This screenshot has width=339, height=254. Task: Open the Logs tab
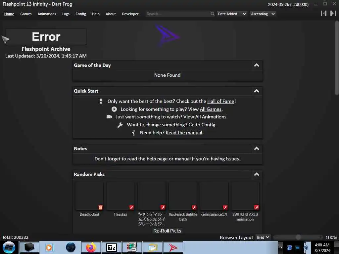click(66, 14)
